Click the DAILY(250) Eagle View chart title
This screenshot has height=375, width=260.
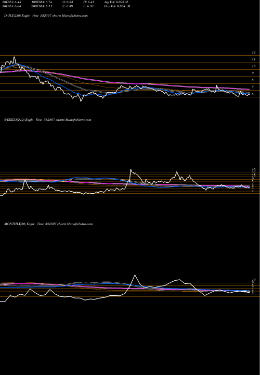46,16
